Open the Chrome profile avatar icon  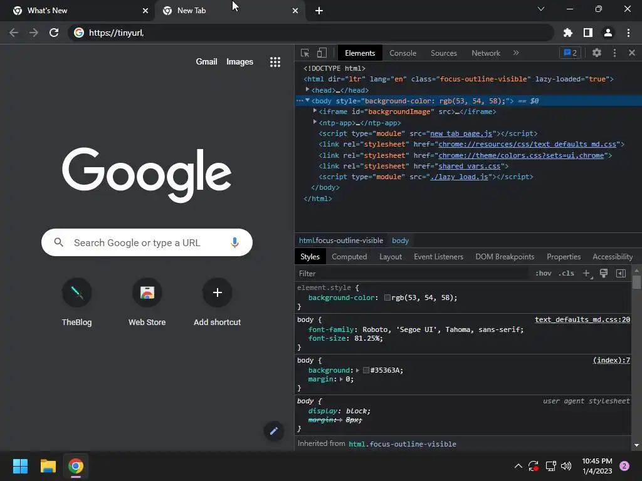(x=608, y=33)
